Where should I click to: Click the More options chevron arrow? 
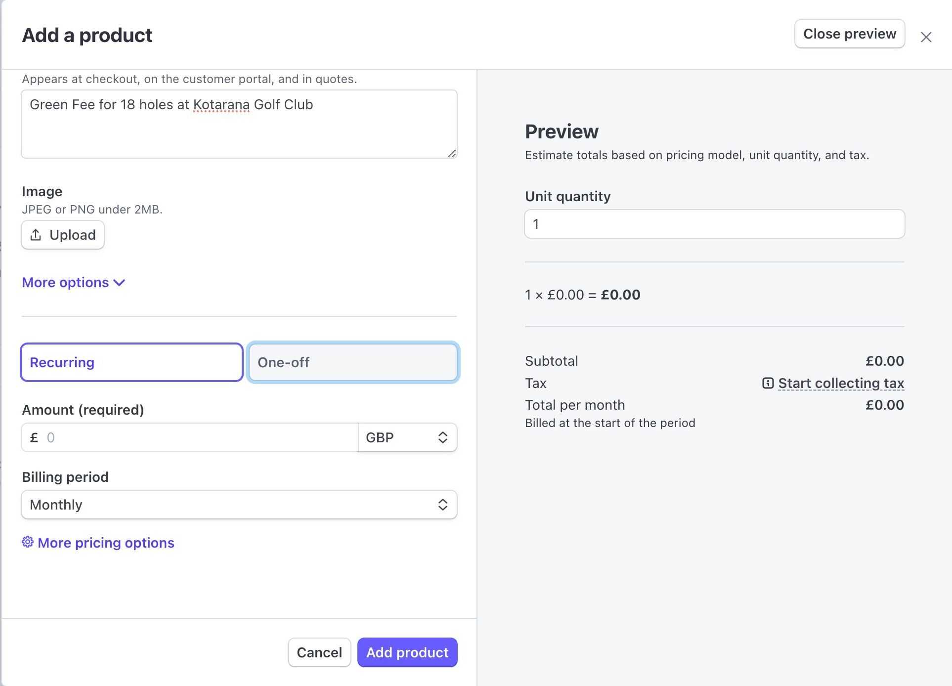point(119,283)
